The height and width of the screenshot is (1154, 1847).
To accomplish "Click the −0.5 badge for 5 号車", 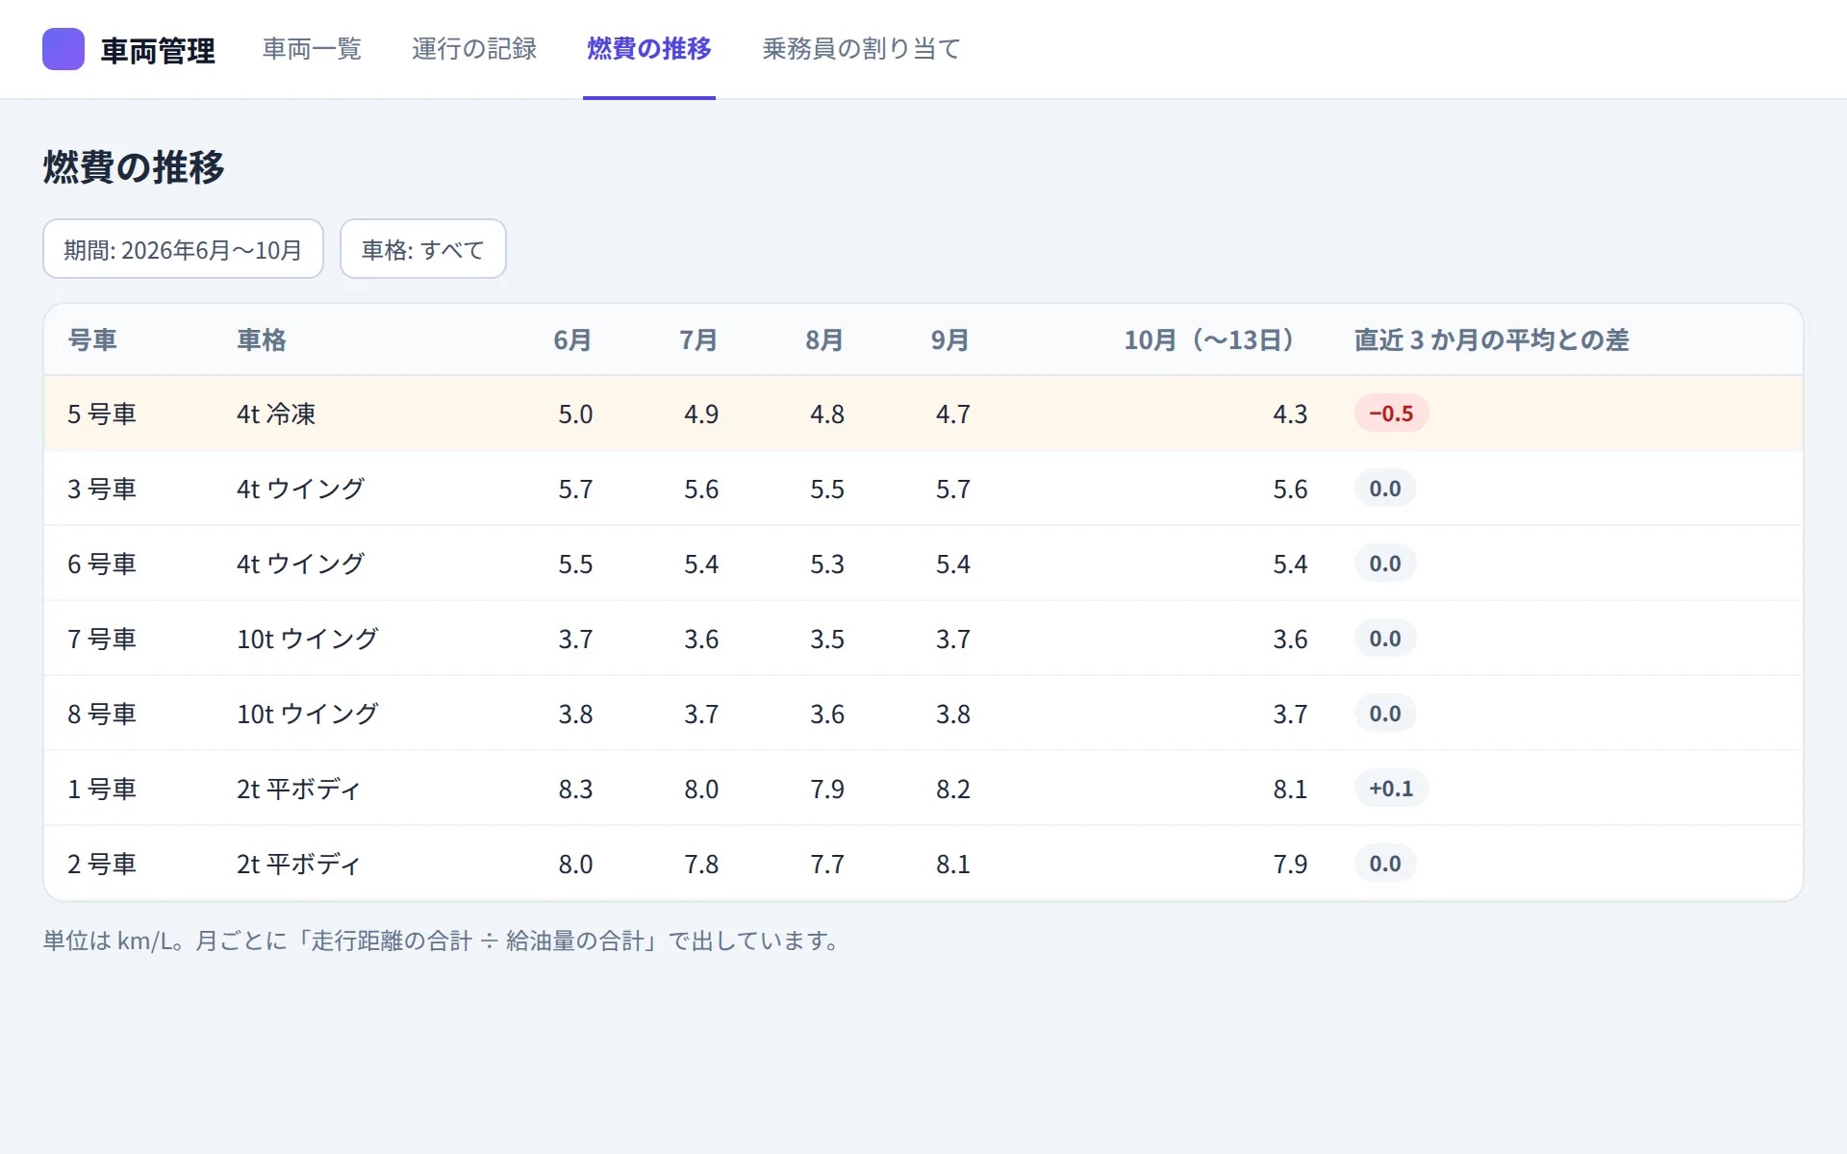I will 1391,414.
